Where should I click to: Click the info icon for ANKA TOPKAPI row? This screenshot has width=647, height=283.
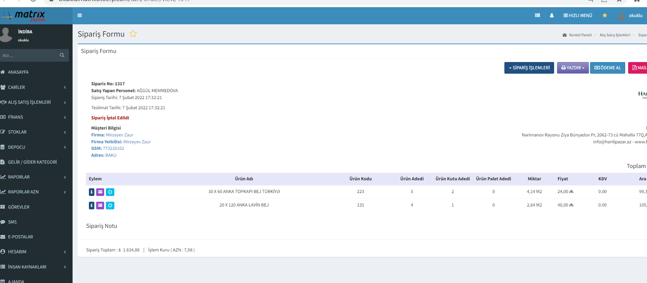[x=91, y=192]
